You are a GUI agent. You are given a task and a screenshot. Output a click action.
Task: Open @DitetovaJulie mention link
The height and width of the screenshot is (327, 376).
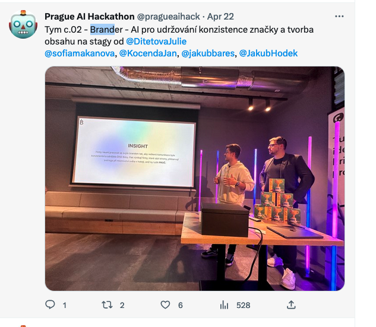156,42
